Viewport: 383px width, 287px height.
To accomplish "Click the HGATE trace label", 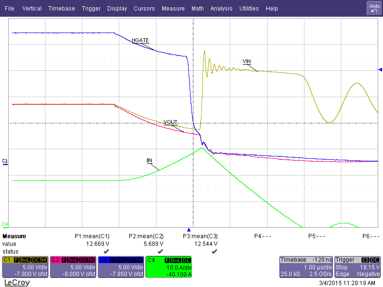I will coord(138,42).
